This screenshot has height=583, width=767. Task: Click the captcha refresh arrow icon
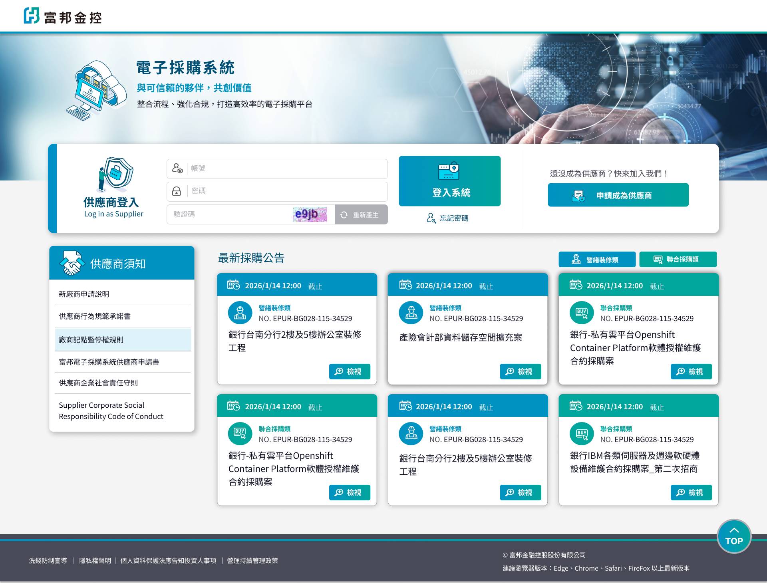[x=344, y=215]
